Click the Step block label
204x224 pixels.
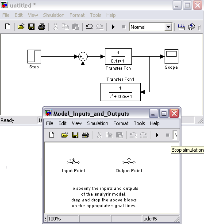[34, 67]
